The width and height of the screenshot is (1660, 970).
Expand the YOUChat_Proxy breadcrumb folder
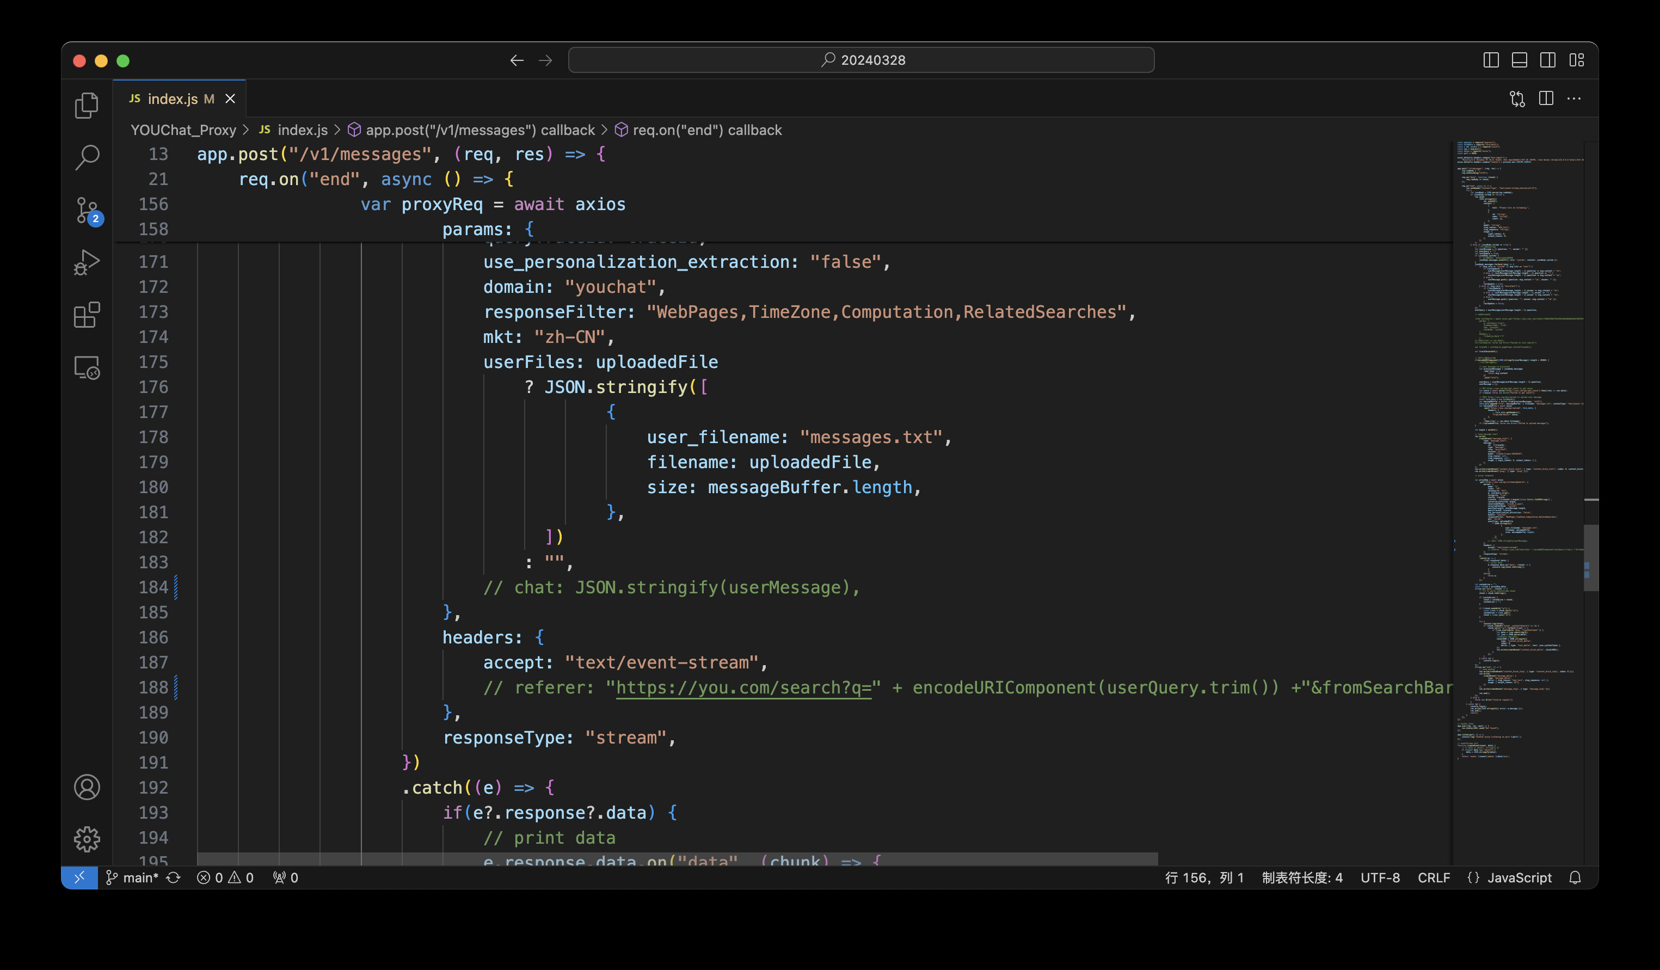[183, 131]
